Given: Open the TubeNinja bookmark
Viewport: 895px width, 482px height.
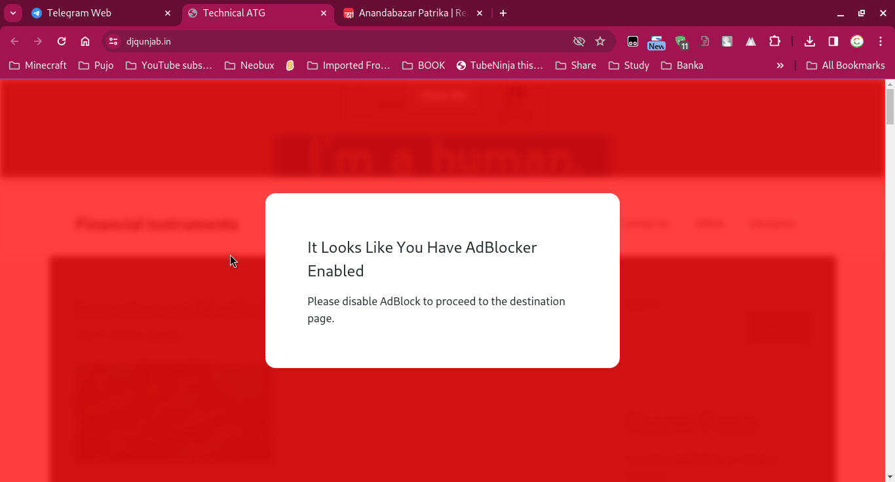Looking at the screenshot, I should pos(500,65).
